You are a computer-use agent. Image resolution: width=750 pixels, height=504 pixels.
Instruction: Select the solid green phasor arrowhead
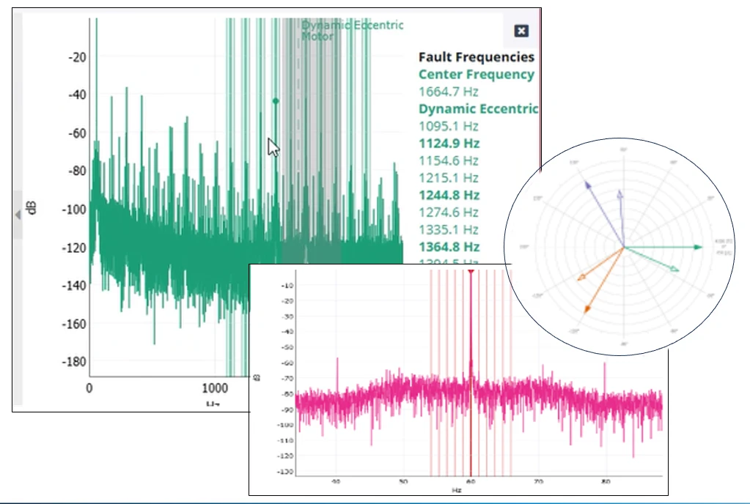click(x=697, y=248)
